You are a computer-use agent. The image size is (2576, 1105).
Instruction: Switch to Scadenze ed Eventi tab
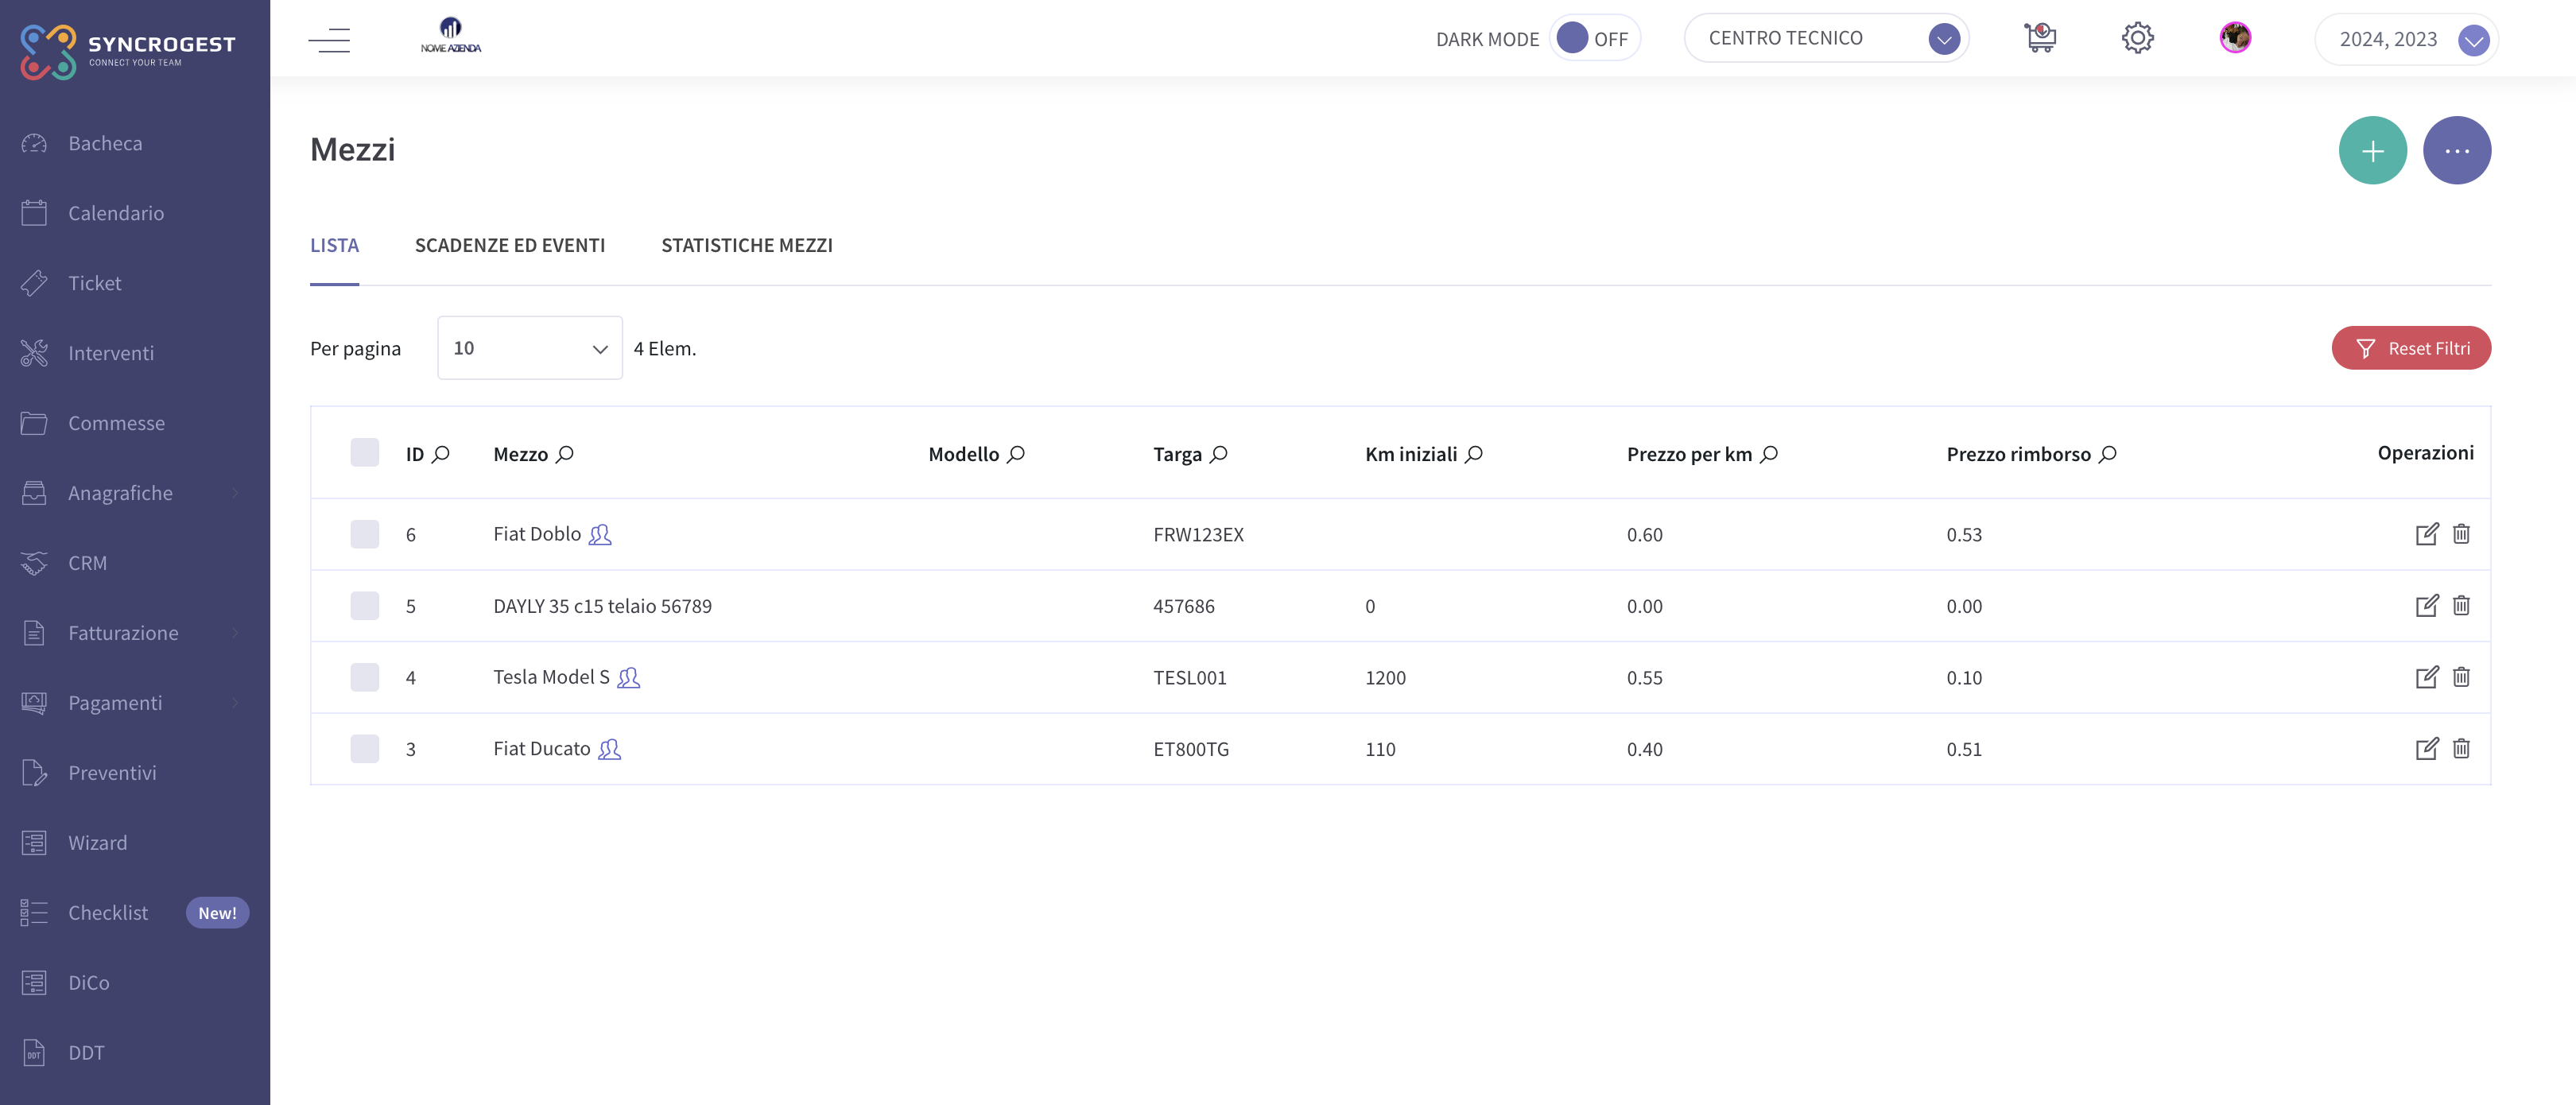tap(510, 245)
